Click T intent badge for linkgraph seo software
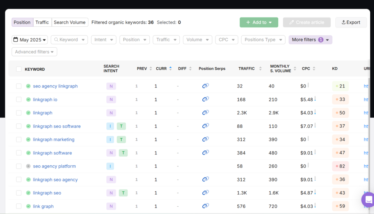This screenshot has height=214, width=374. click(121, 126)
